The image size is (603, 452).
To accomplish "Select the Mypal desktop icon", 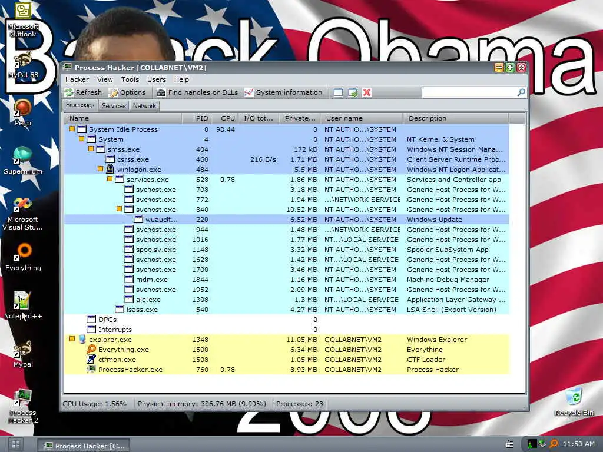I will [23, 354].
